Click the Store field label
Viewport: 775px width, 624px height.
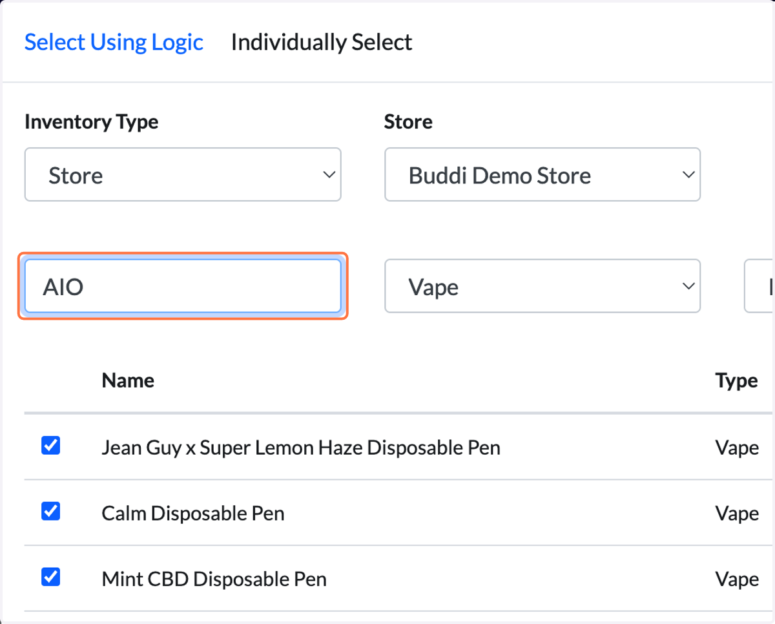[408, 121]
